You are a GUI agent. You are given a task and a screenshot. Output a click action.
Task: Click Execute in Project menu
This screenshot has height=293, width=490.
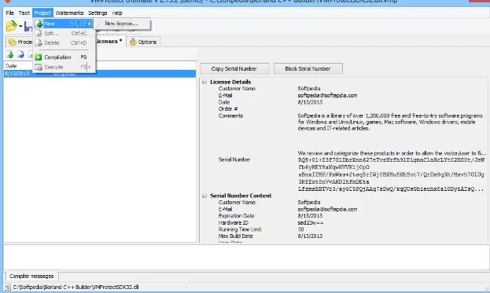point(64,67)
